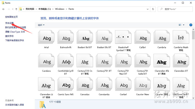
Task: Click 本地磁盘 (C:) breadcrumb segment
Action: [x=45, y=9]
